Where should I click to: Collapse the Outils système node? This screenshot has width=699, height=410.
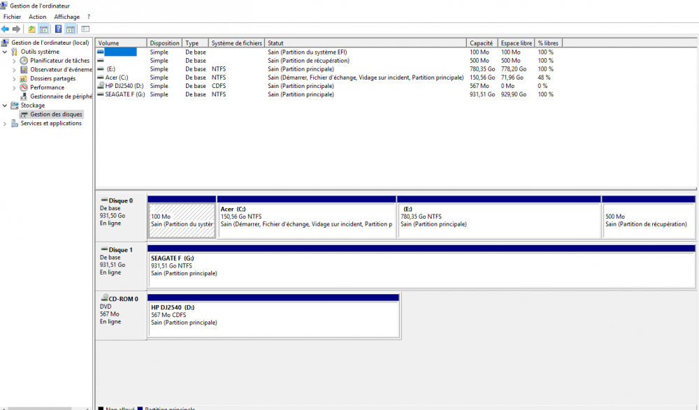click(x=5, y=52)
